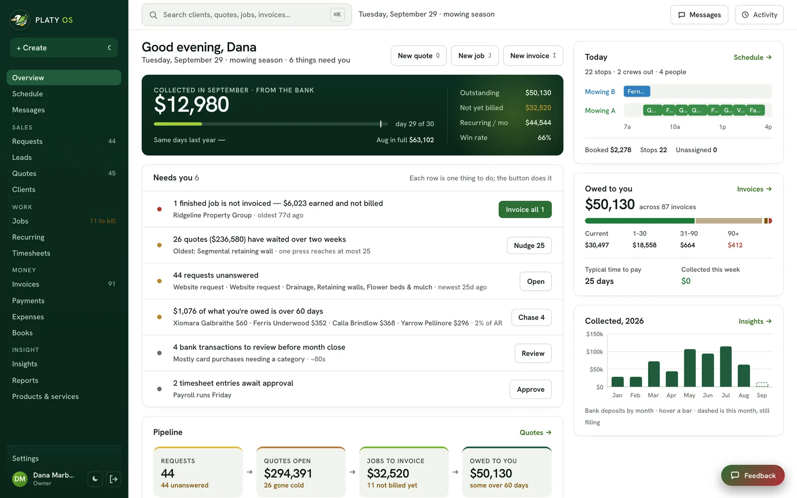
Task: Open the Create menu
Action: [64, 48]
